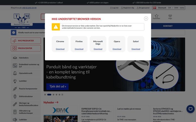Click Tjek det ud banner button
The height and width of the screenshot is (122, 196).
click(57, 86)
